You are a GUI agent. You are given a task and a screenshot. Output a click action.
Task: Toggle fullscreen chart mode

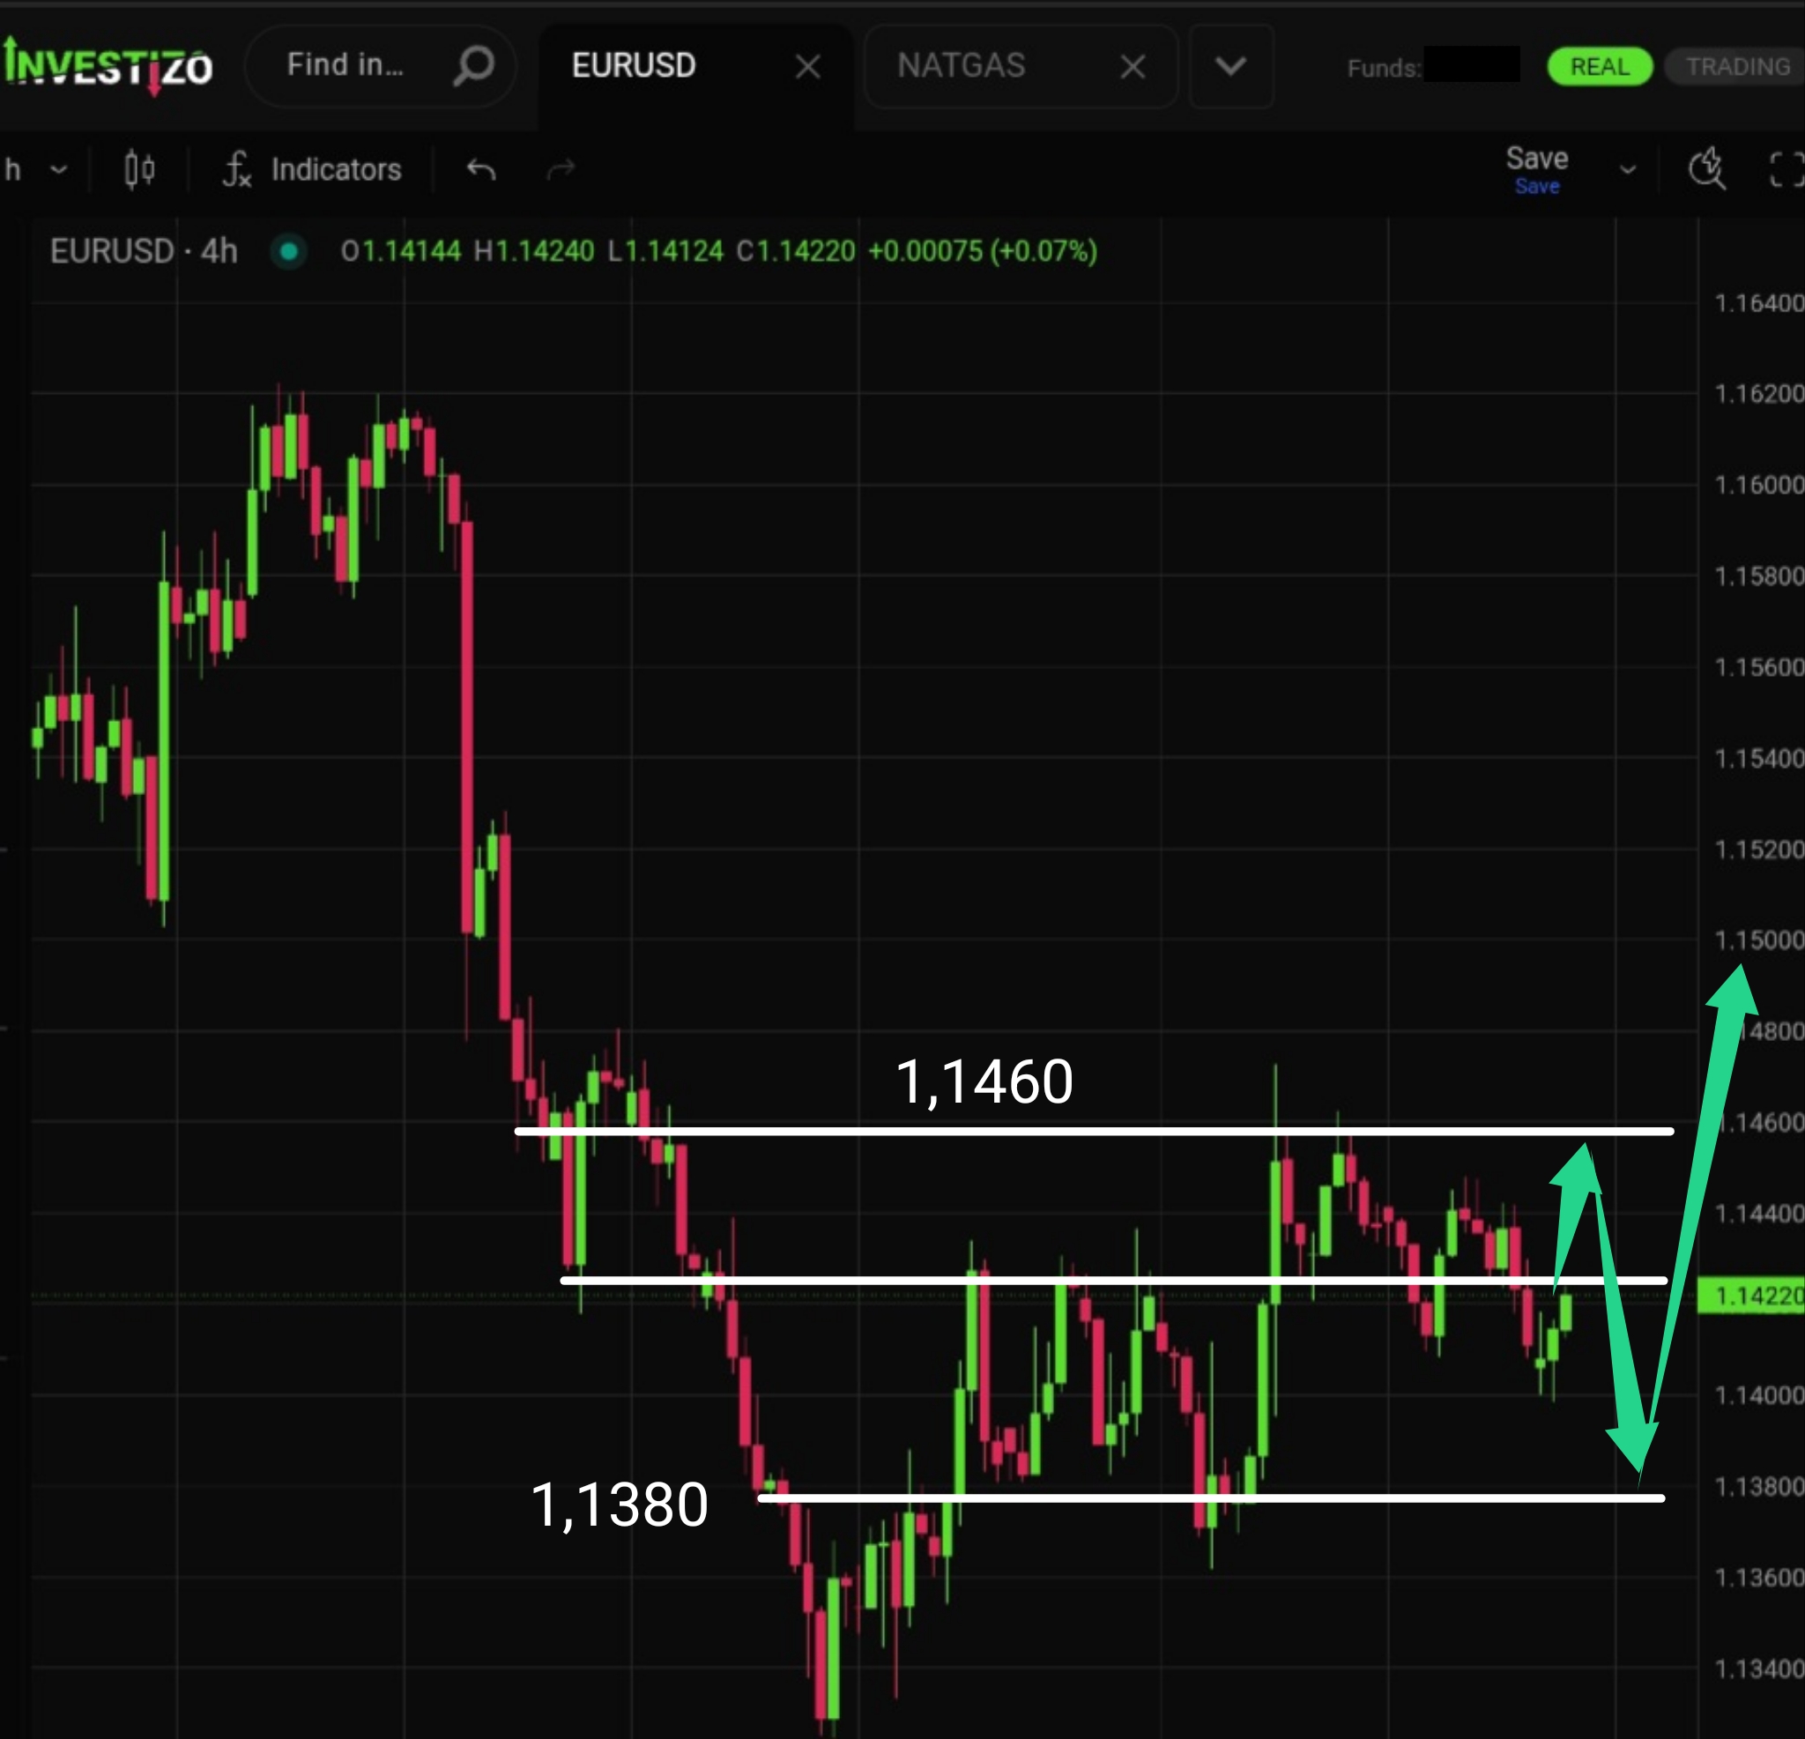pos(1786,169)
